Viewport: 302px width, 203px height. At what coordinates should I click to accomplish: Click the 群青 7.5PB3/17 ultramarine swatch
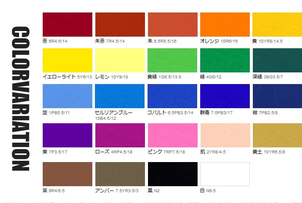(225, 96)
